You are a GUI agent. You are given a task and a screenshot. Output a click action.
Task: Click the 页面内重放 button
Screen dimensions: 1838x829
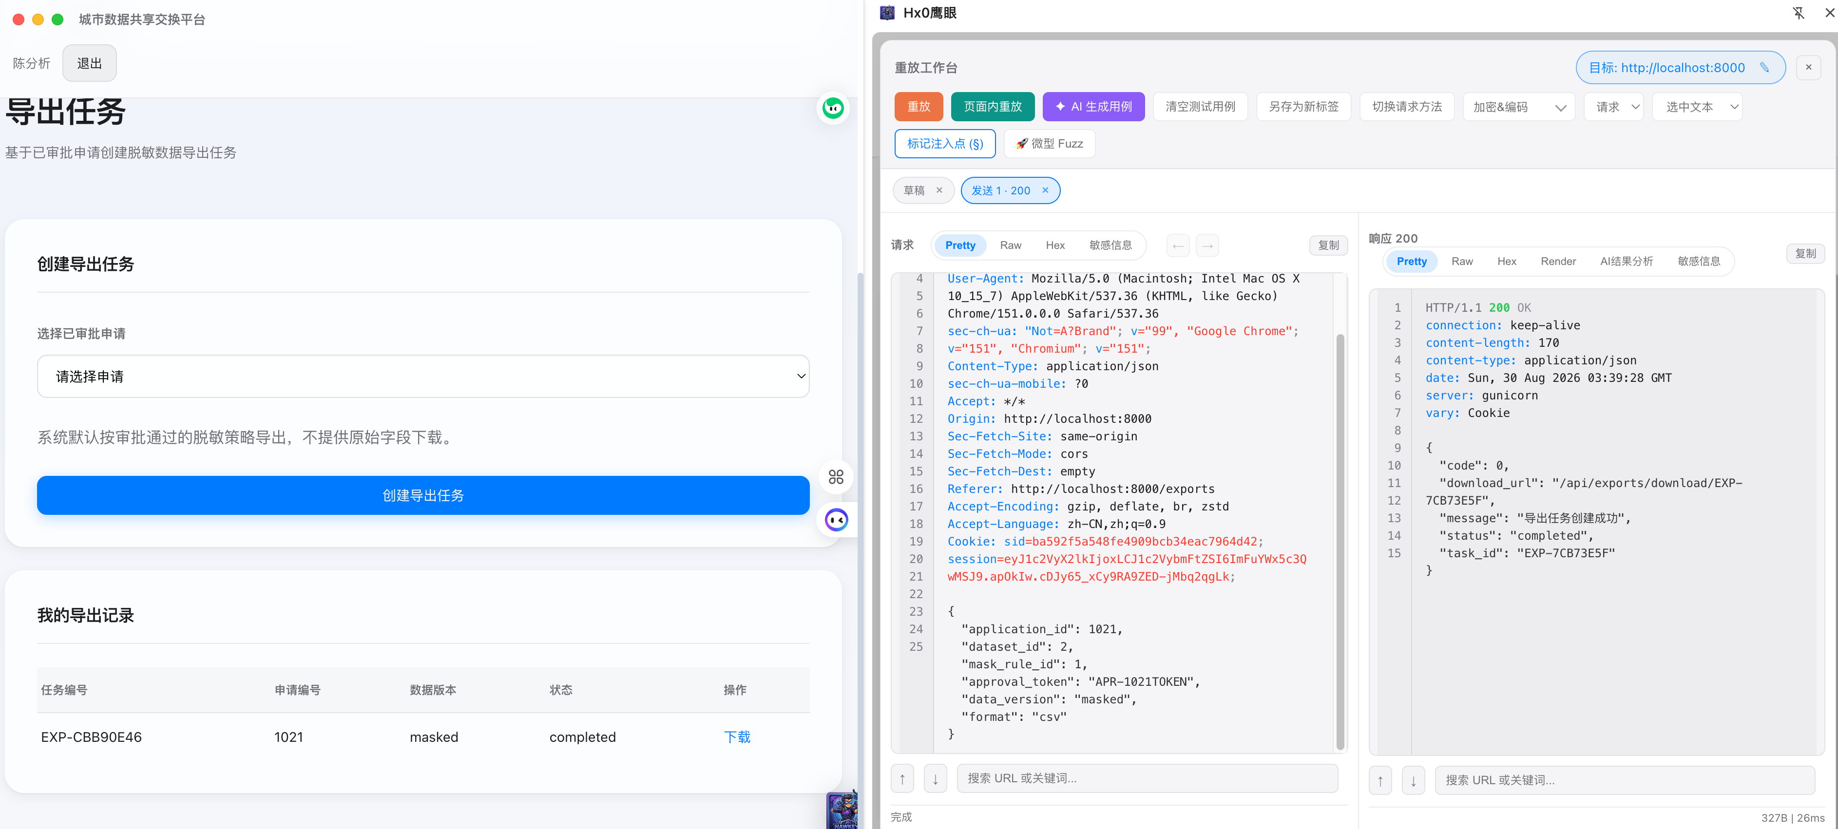(993, 107)
